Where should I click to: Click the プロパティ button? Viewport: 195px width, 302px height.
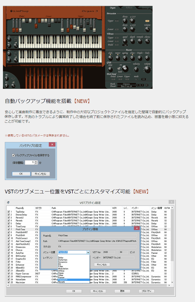tap(147, 291)
